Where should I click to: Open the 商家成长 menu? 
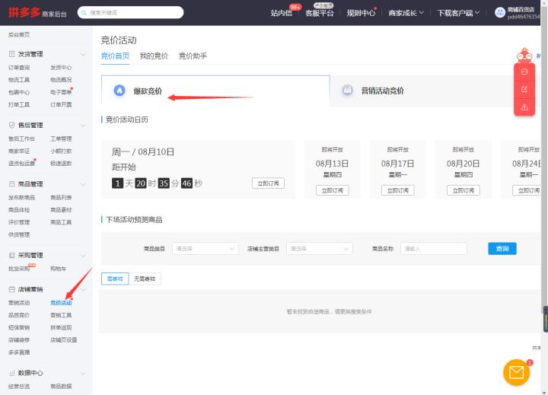(406, 13)
